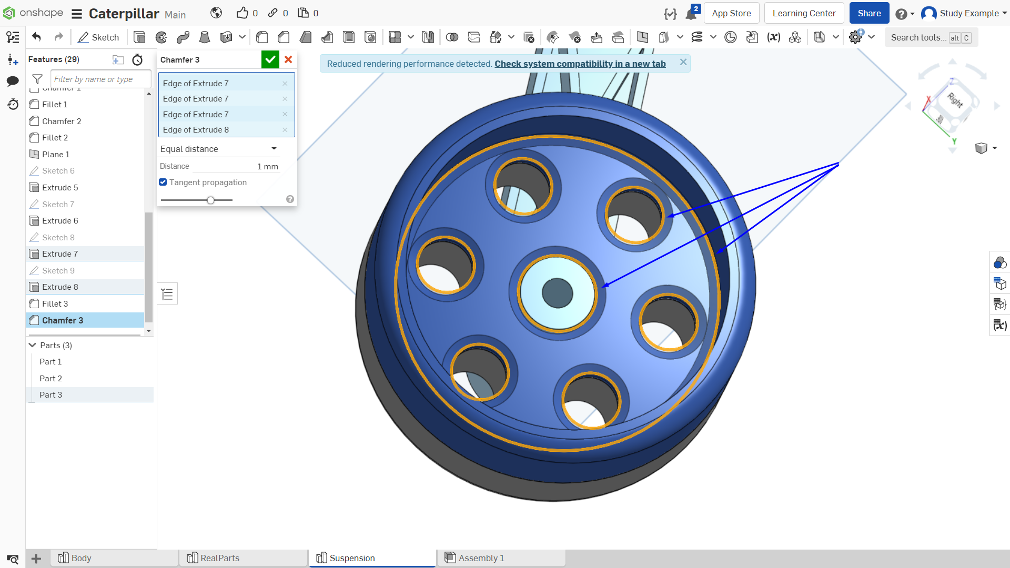The width and height of the screenshot is (1010, 568).
Task: Select the Derived import tool
Action: click(752, 37)
